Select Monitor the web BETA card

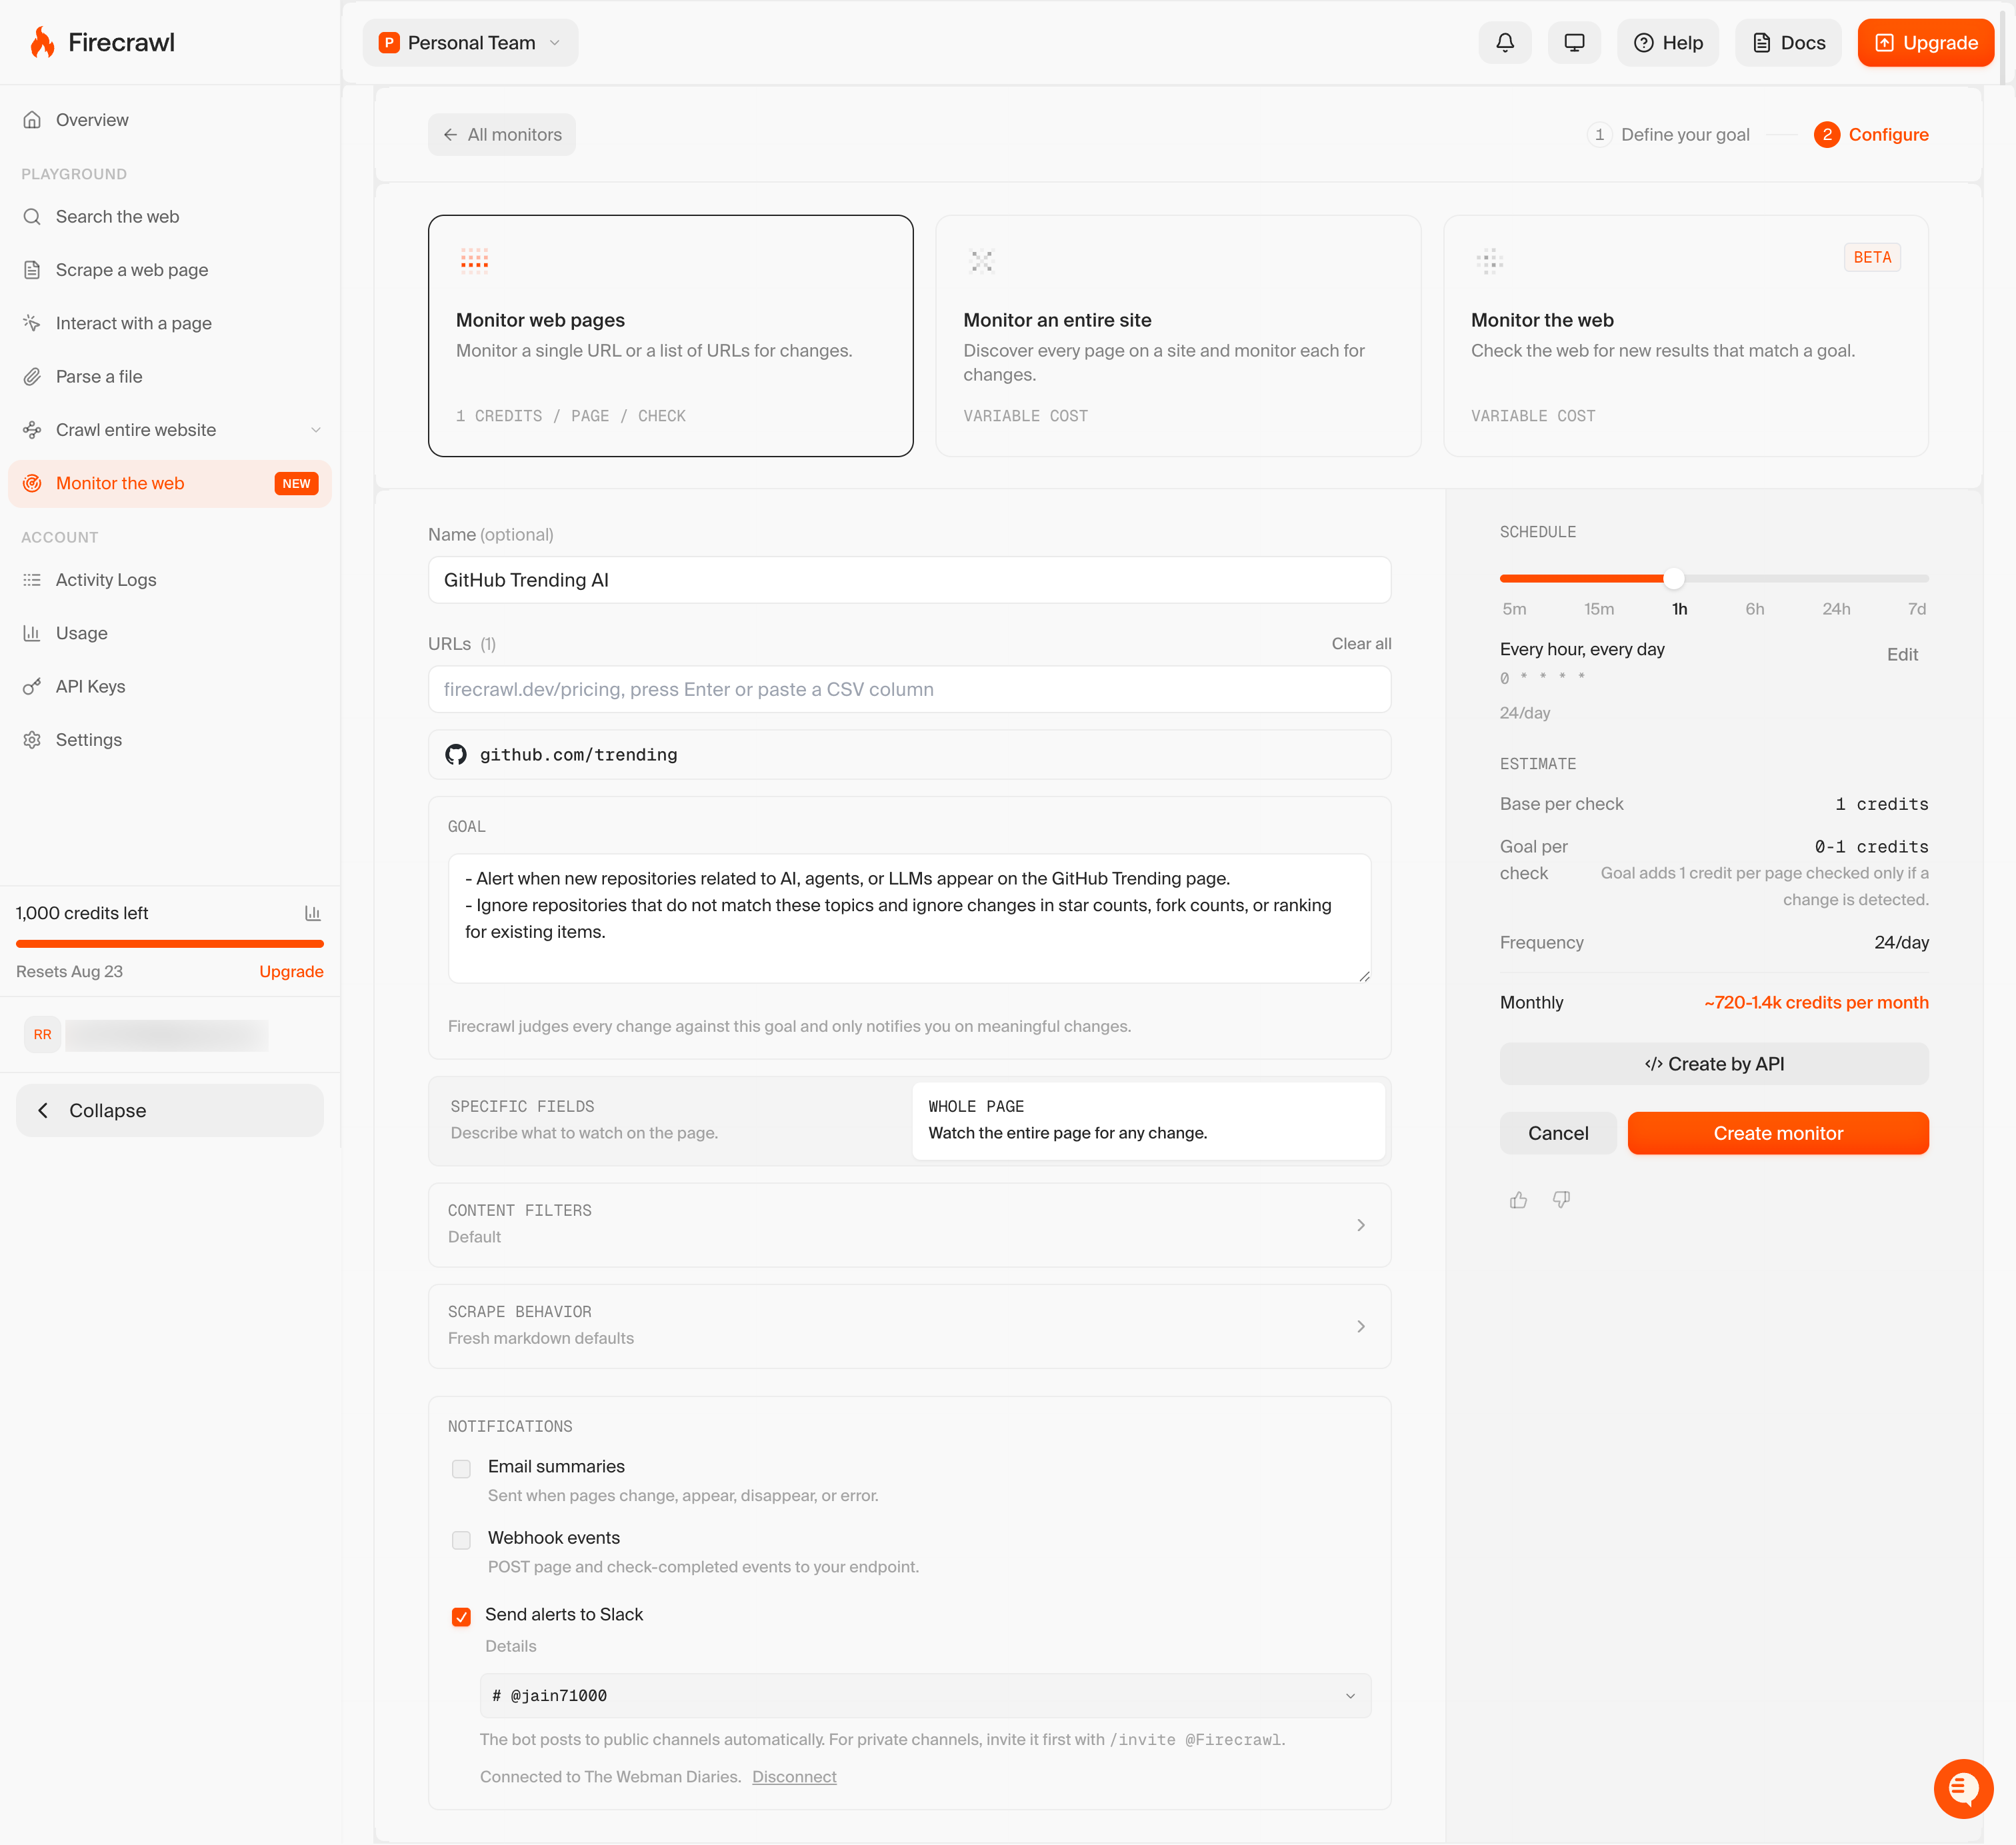click(1685, 336)
